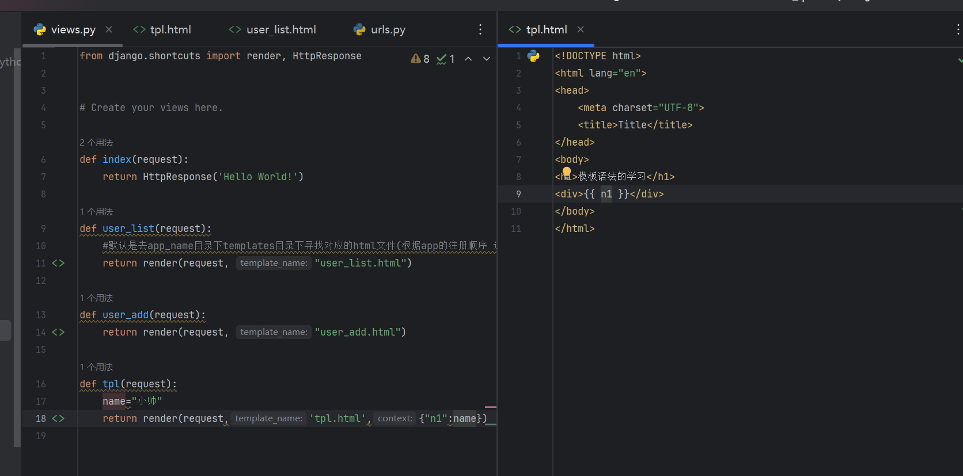Screen dimensions: 963x476
Task: Click the 'user_add.html' string in code
Action: [358, 332]
